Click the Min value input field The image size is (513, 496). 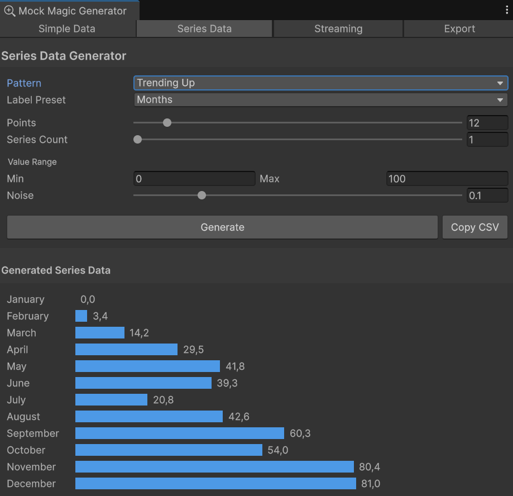point(194,179)
